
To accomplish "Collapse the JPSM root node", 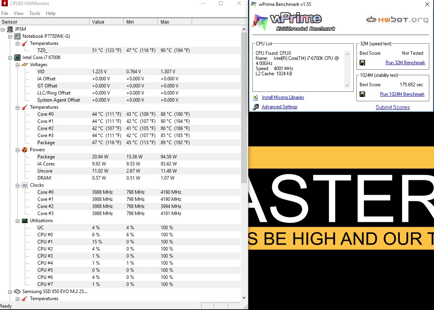I will (2, 29).
